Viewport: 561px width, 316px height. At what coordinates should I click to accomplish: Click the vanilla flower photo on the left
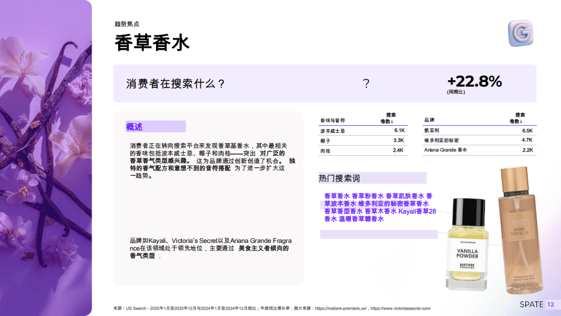point(46,158)
